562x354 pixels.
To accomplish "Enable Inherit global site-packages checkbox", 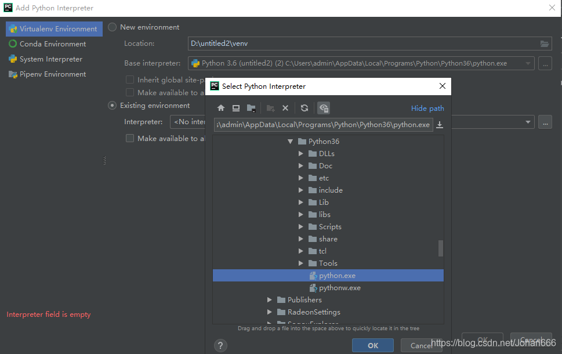I will (130, 80).
